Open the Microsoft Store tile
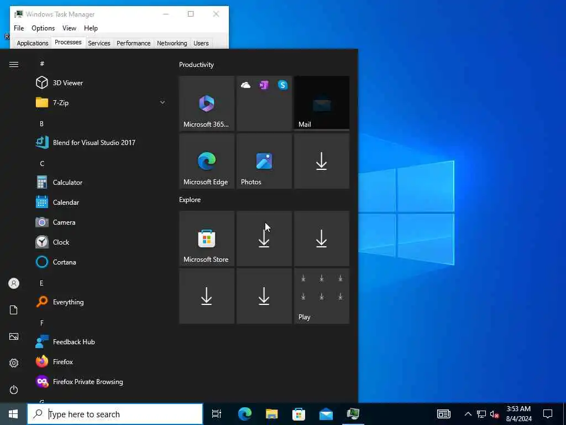This screenshot has height=425, width=566. [207, 239]
